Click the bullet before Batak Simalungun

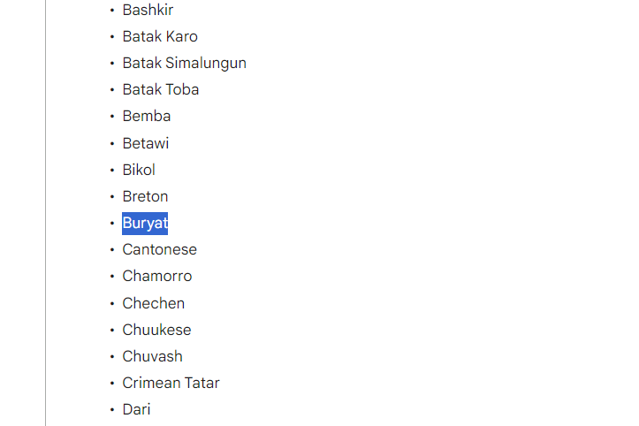(112, 63)
